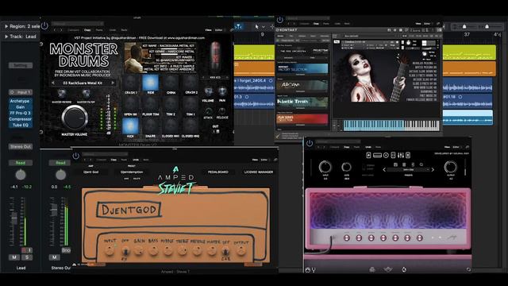Click the link icon in Monster Drums header
Screen dimensions: 508x286
pos(232,30)
